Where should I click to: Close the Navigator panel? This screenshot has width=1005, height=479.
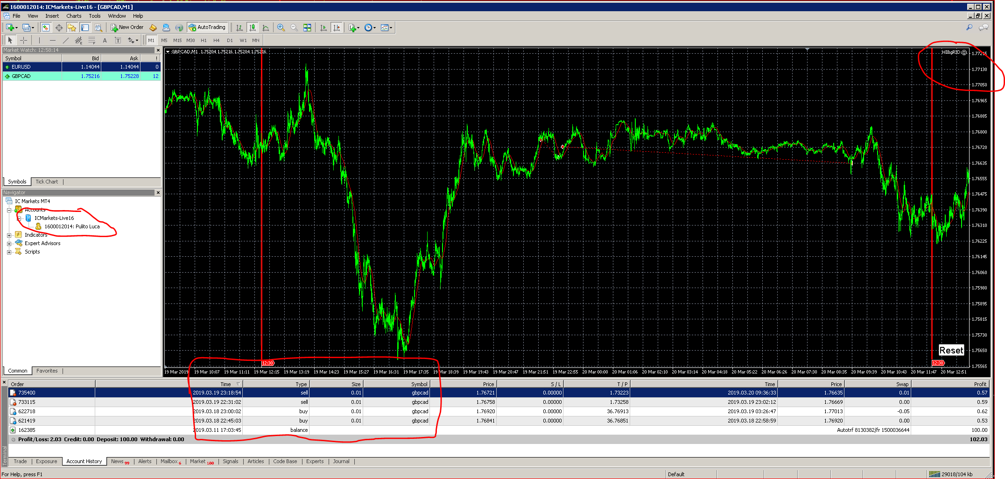coord(158,192)
